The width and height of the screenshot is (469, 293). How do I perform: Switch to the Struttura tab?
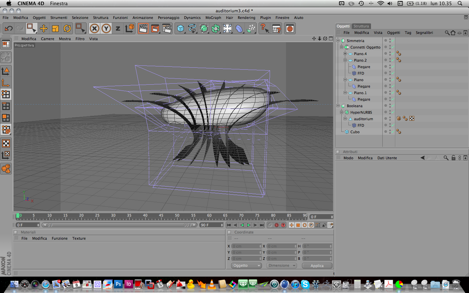click(361, 26)
